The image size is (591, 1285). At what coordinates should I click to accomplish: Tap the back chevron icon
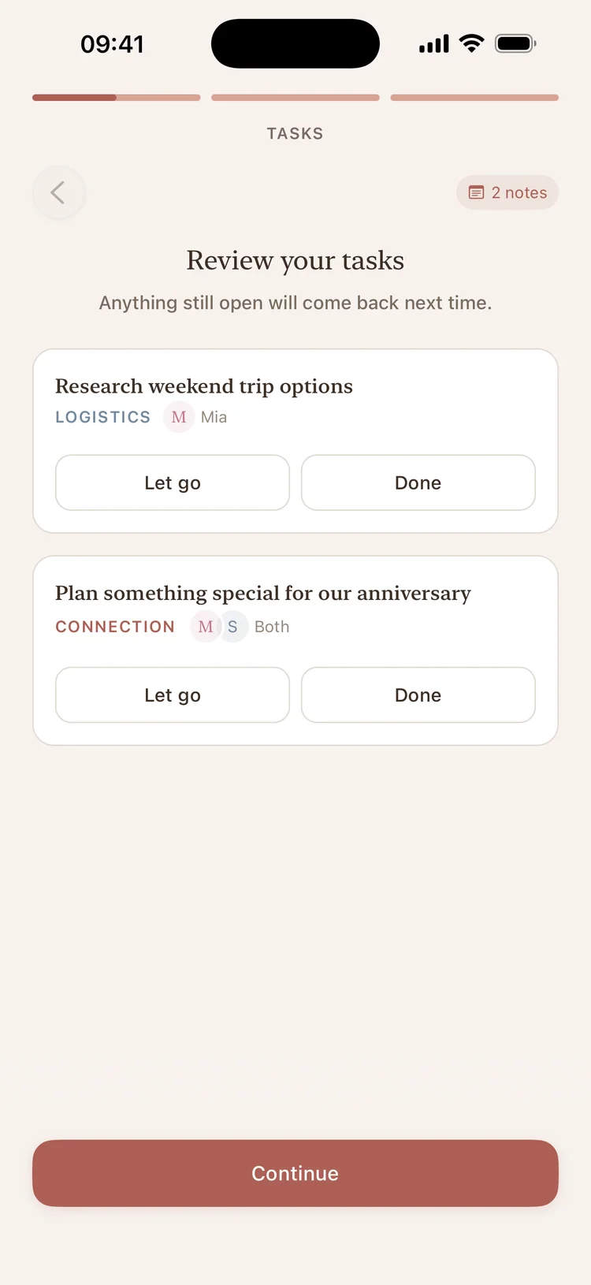pos(58,192)
